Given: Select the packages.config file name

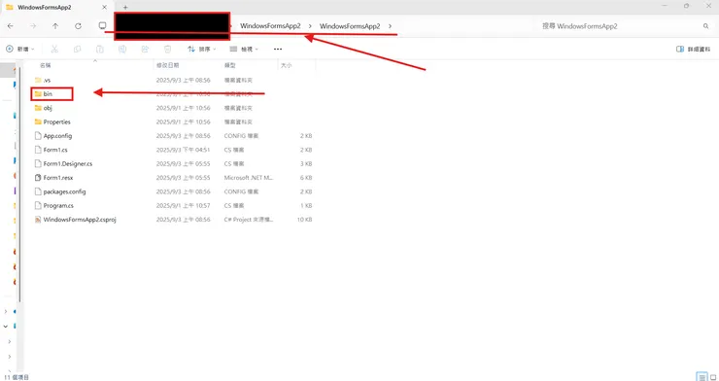Looking at the screenshot, I should (x=65, y=191).
